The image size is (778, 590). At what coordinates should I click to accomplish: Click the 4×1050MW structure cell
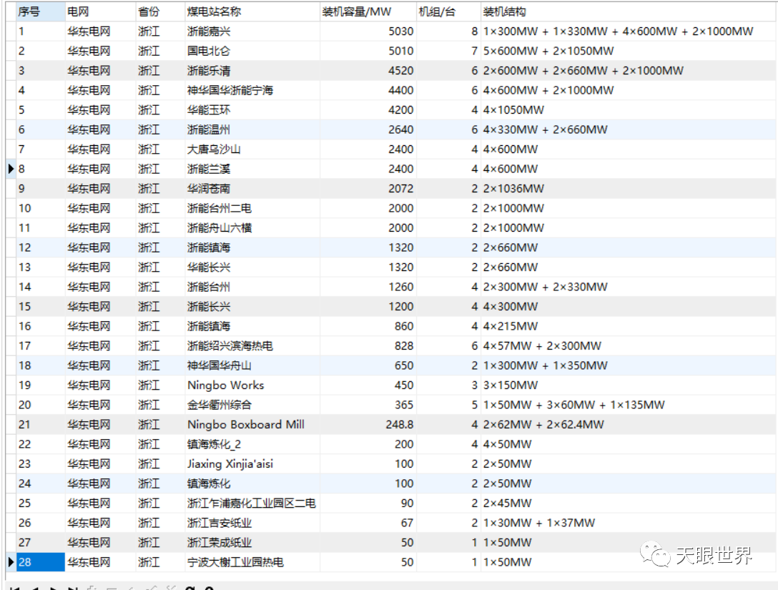(x=628, y=110)
